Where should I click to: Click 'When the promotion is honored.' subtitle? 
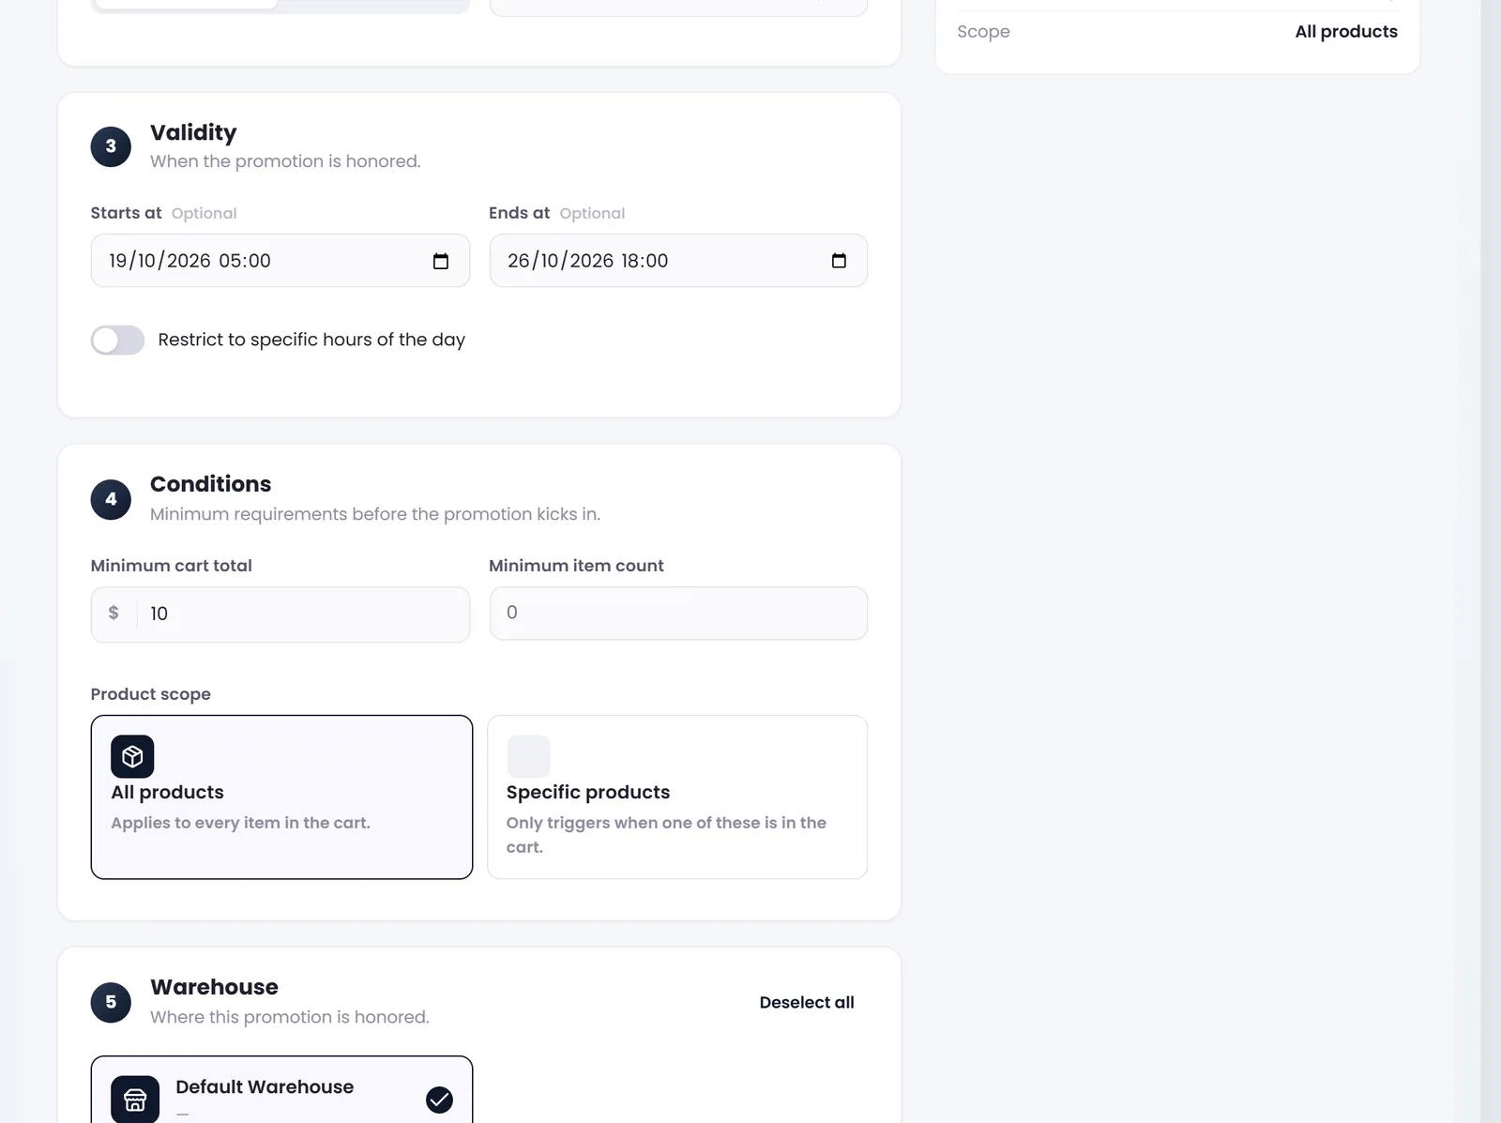click(x=285, y=161)
